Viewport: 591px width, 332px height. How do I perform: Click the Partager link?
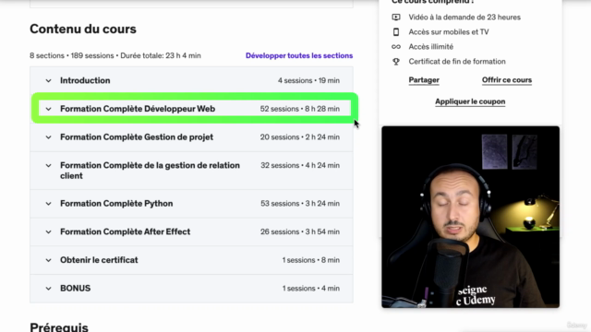424,80
